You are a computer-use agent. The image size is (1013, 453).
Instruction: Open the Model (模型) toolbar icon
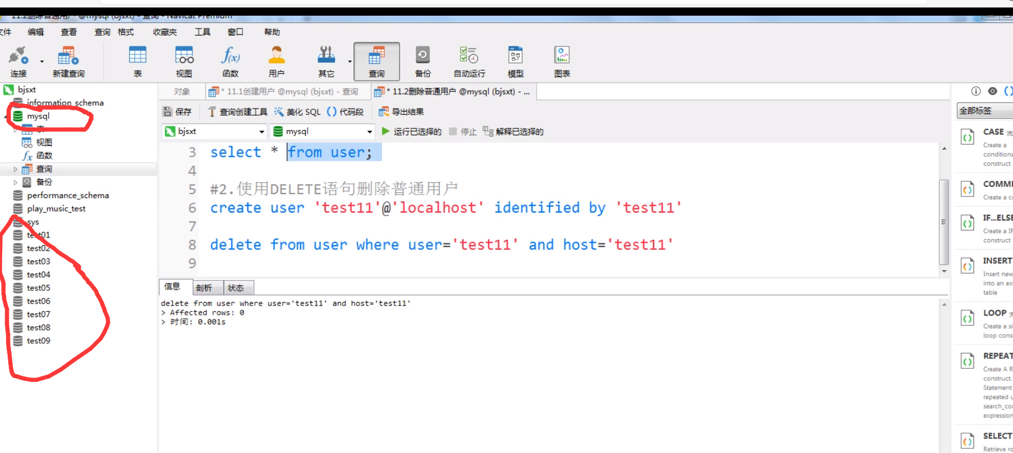coord(516,62)
